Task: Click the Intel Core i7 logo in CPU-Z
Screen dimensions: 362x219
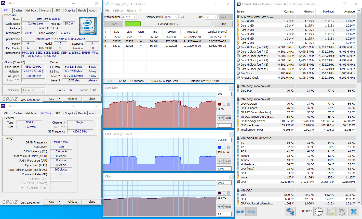Action: [87, 26]
